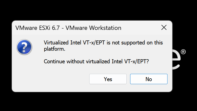Decline continuing by choosing No
The image size is (197, 111).
(x=149, y=79)
